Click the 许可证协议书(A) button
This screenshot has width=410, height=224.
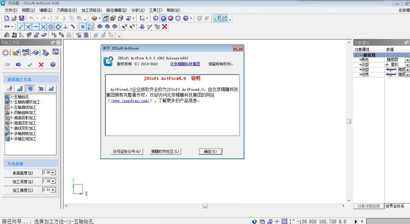point(127,151)
